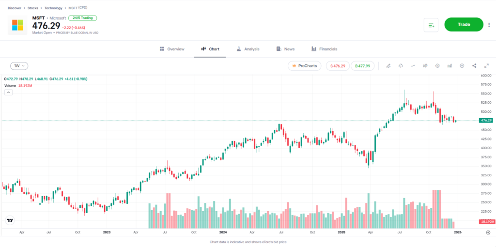The width and height of the screenshot is (496, 247).
Task: Switch to the Overview tab
Action: click(172, 49)
